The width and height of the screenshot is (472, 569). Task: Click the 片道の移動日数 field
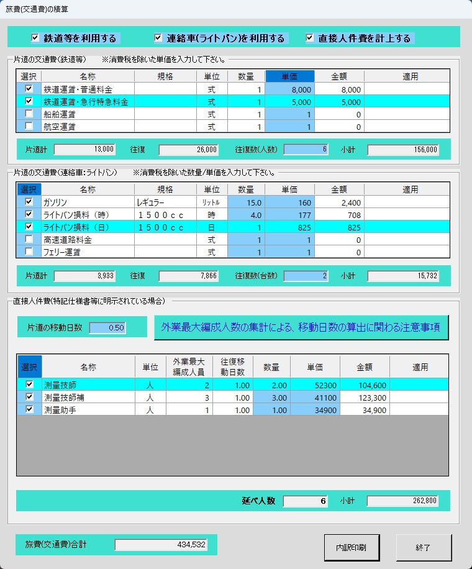(107, 328)
